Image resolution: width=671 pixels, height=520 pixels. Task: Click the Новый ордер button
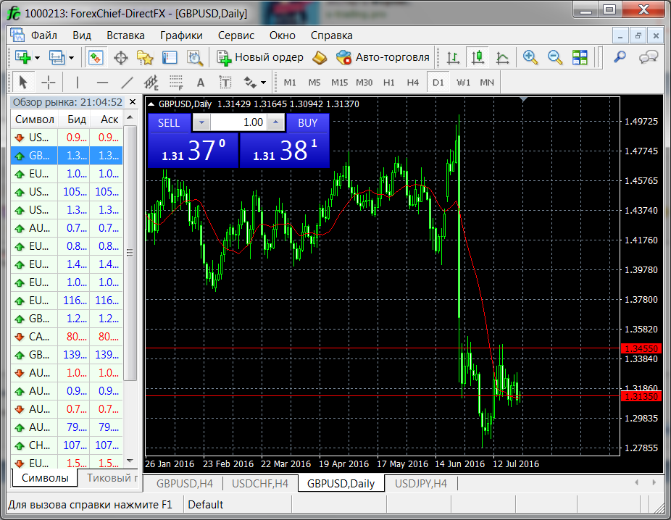point(259,57)
